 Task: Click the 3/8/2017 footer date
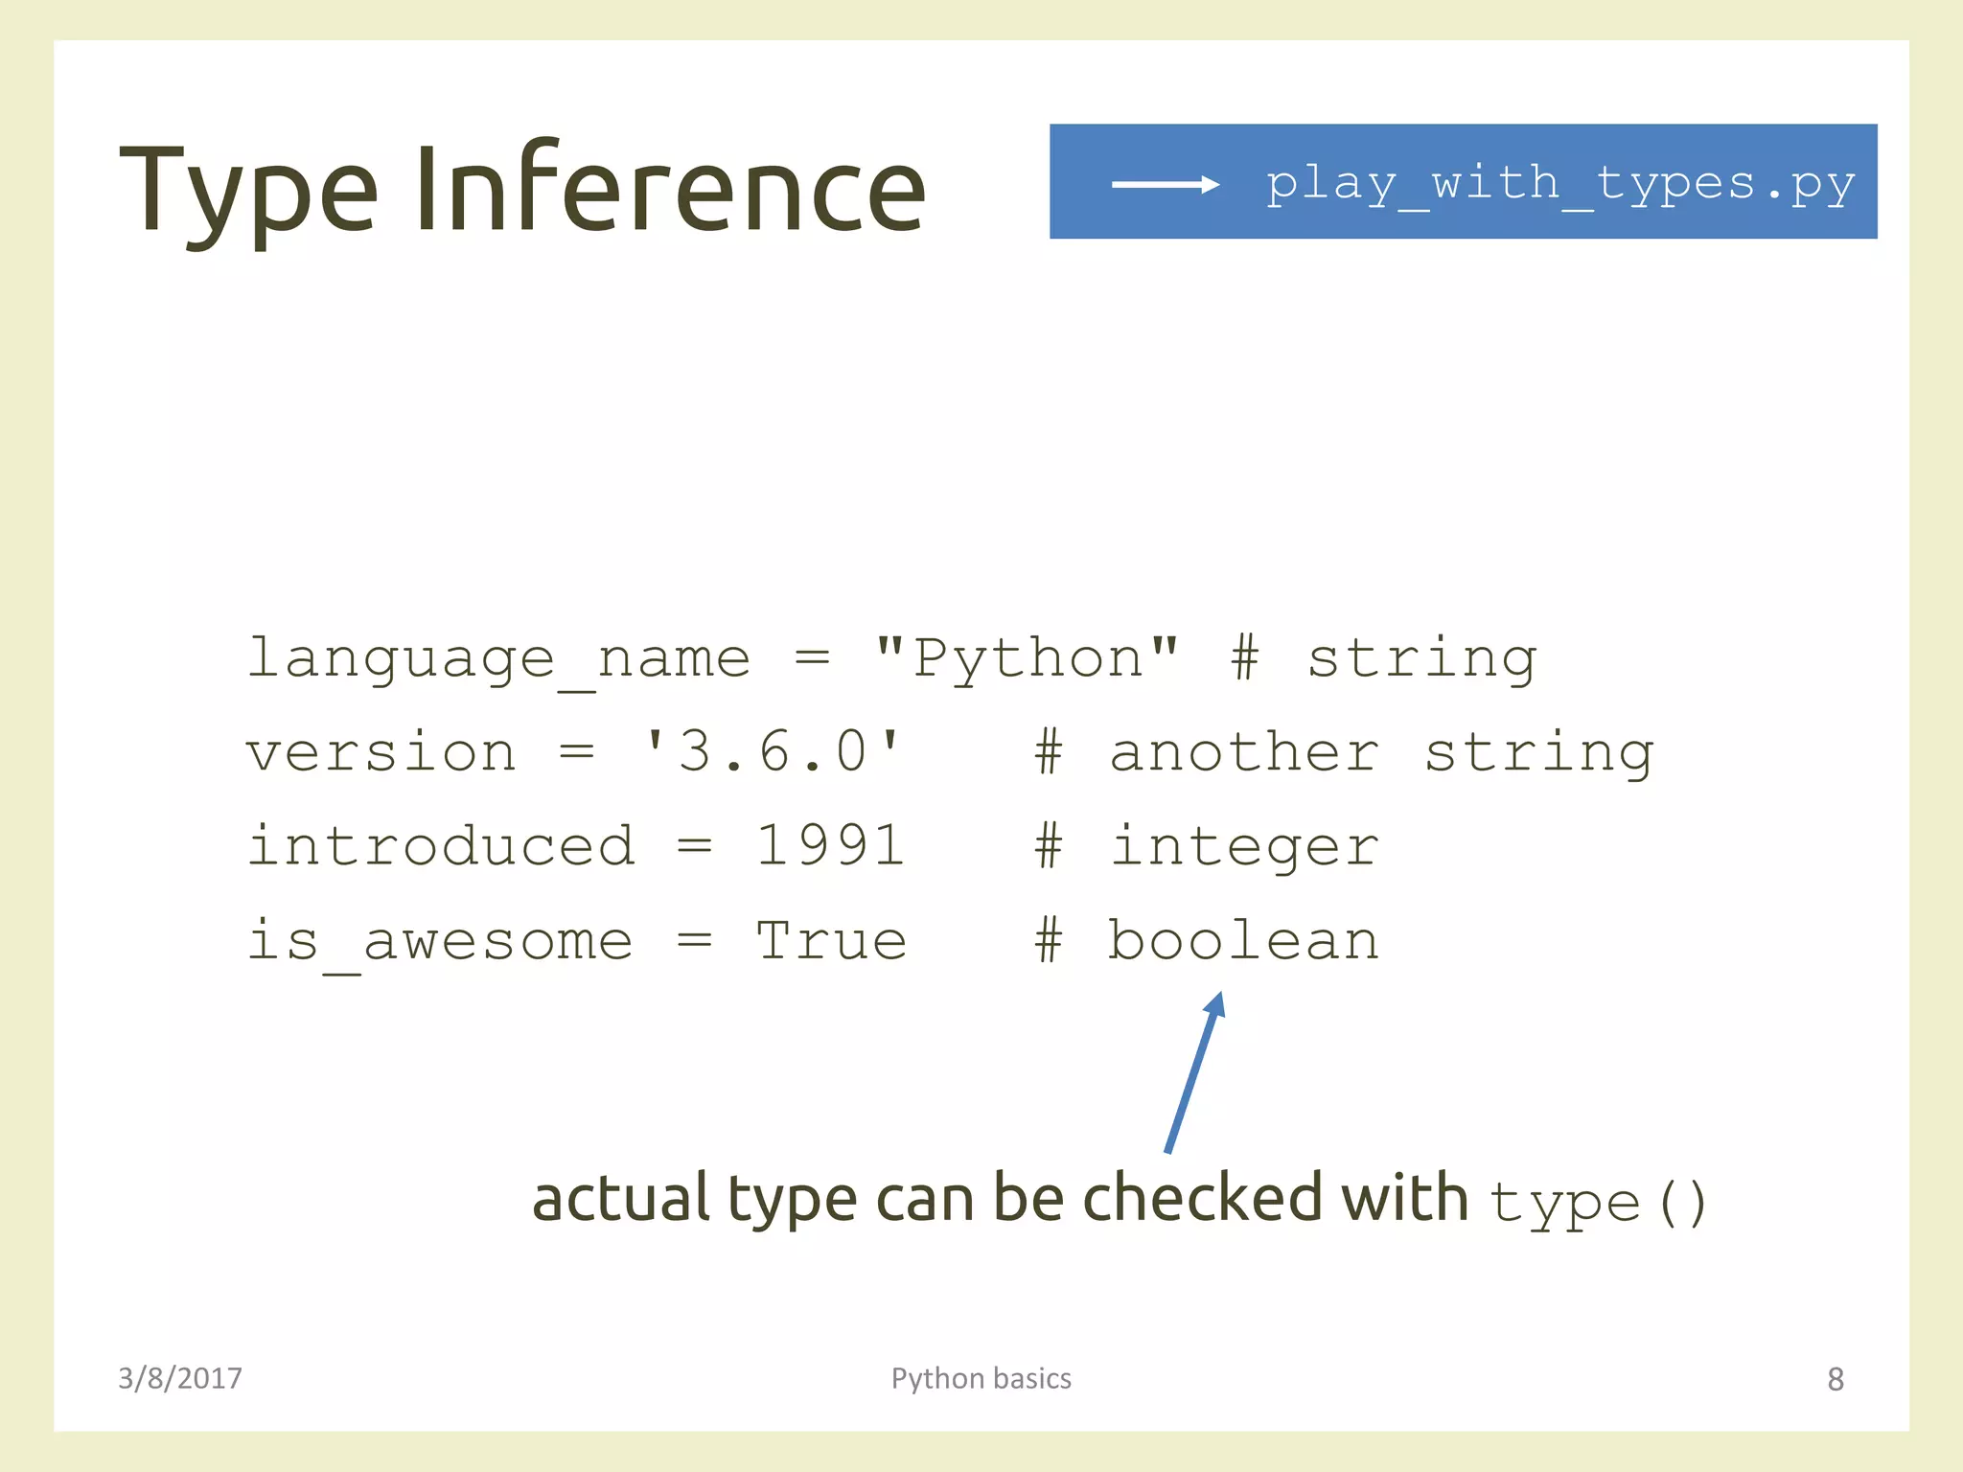click(x=180, y=1378)
